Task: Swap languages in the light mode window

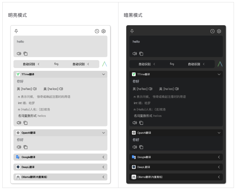Action: point(56,64)
